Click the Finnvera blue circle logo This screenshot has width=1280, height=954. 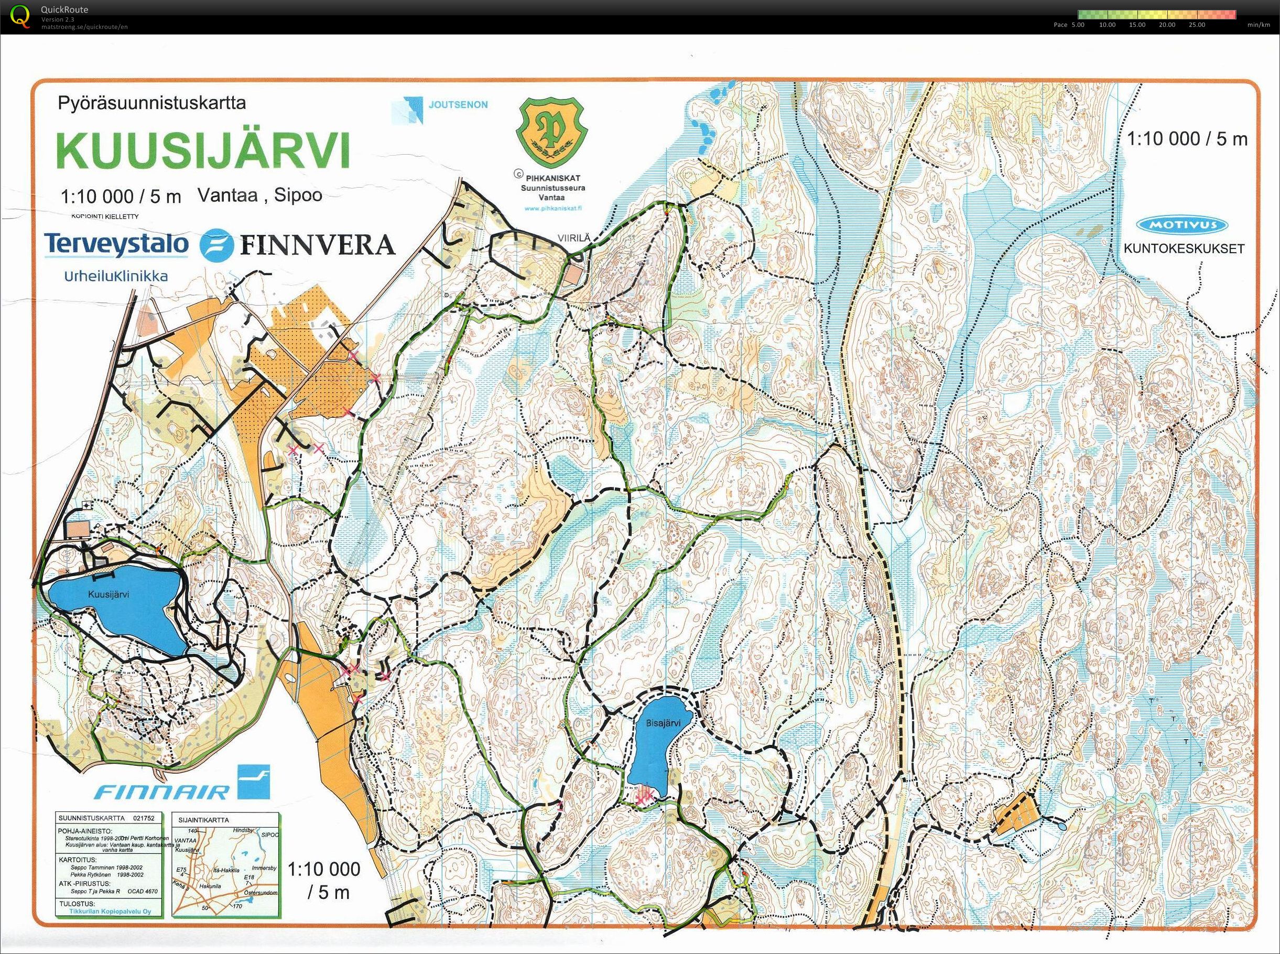tap(216, 245)
